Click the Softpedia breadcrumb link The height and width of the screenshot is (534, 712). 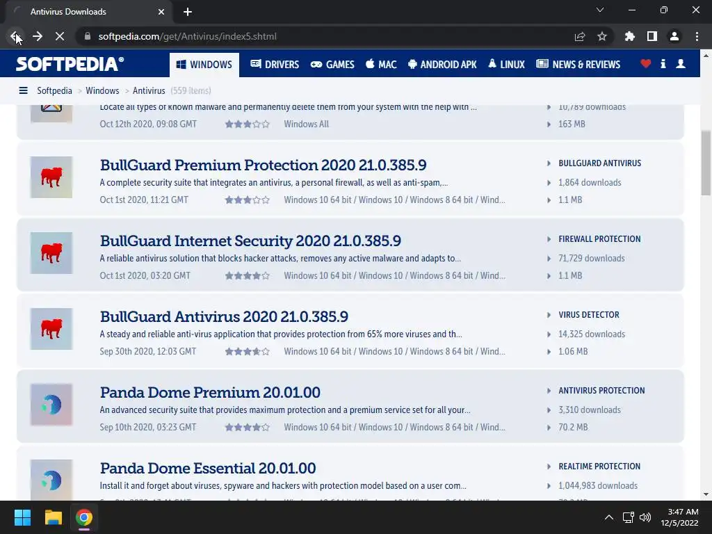click(x=54, y=91)
